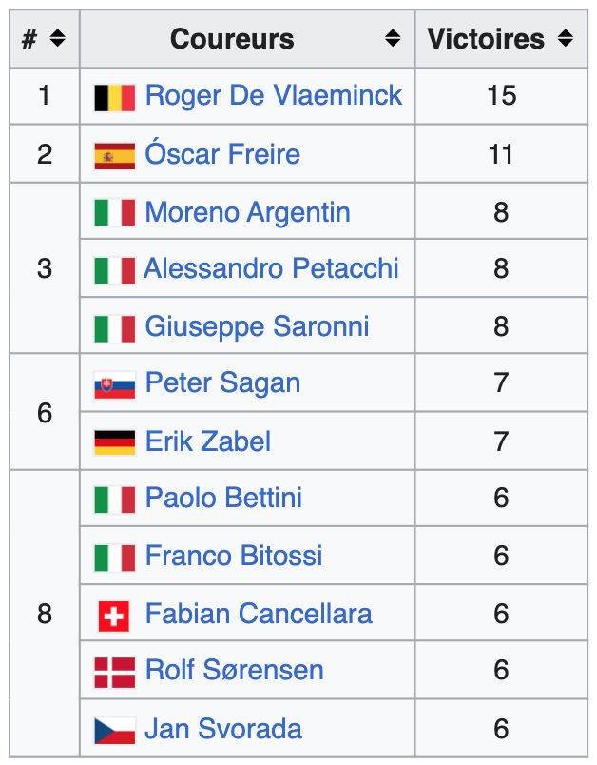The height and width of the screenshot is (765, 597).
Task: Sort the table by rank number column
Action: tap(57, 39)
